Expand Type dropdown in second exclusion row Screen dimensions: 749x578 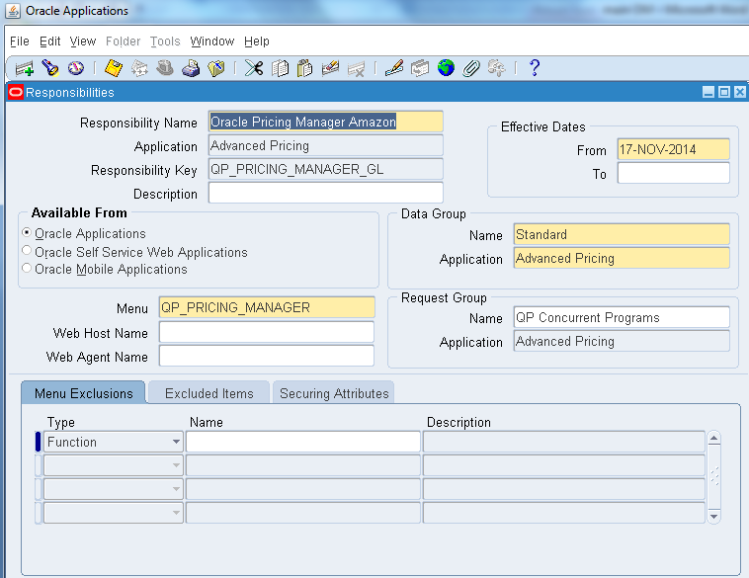click(176, 465)
